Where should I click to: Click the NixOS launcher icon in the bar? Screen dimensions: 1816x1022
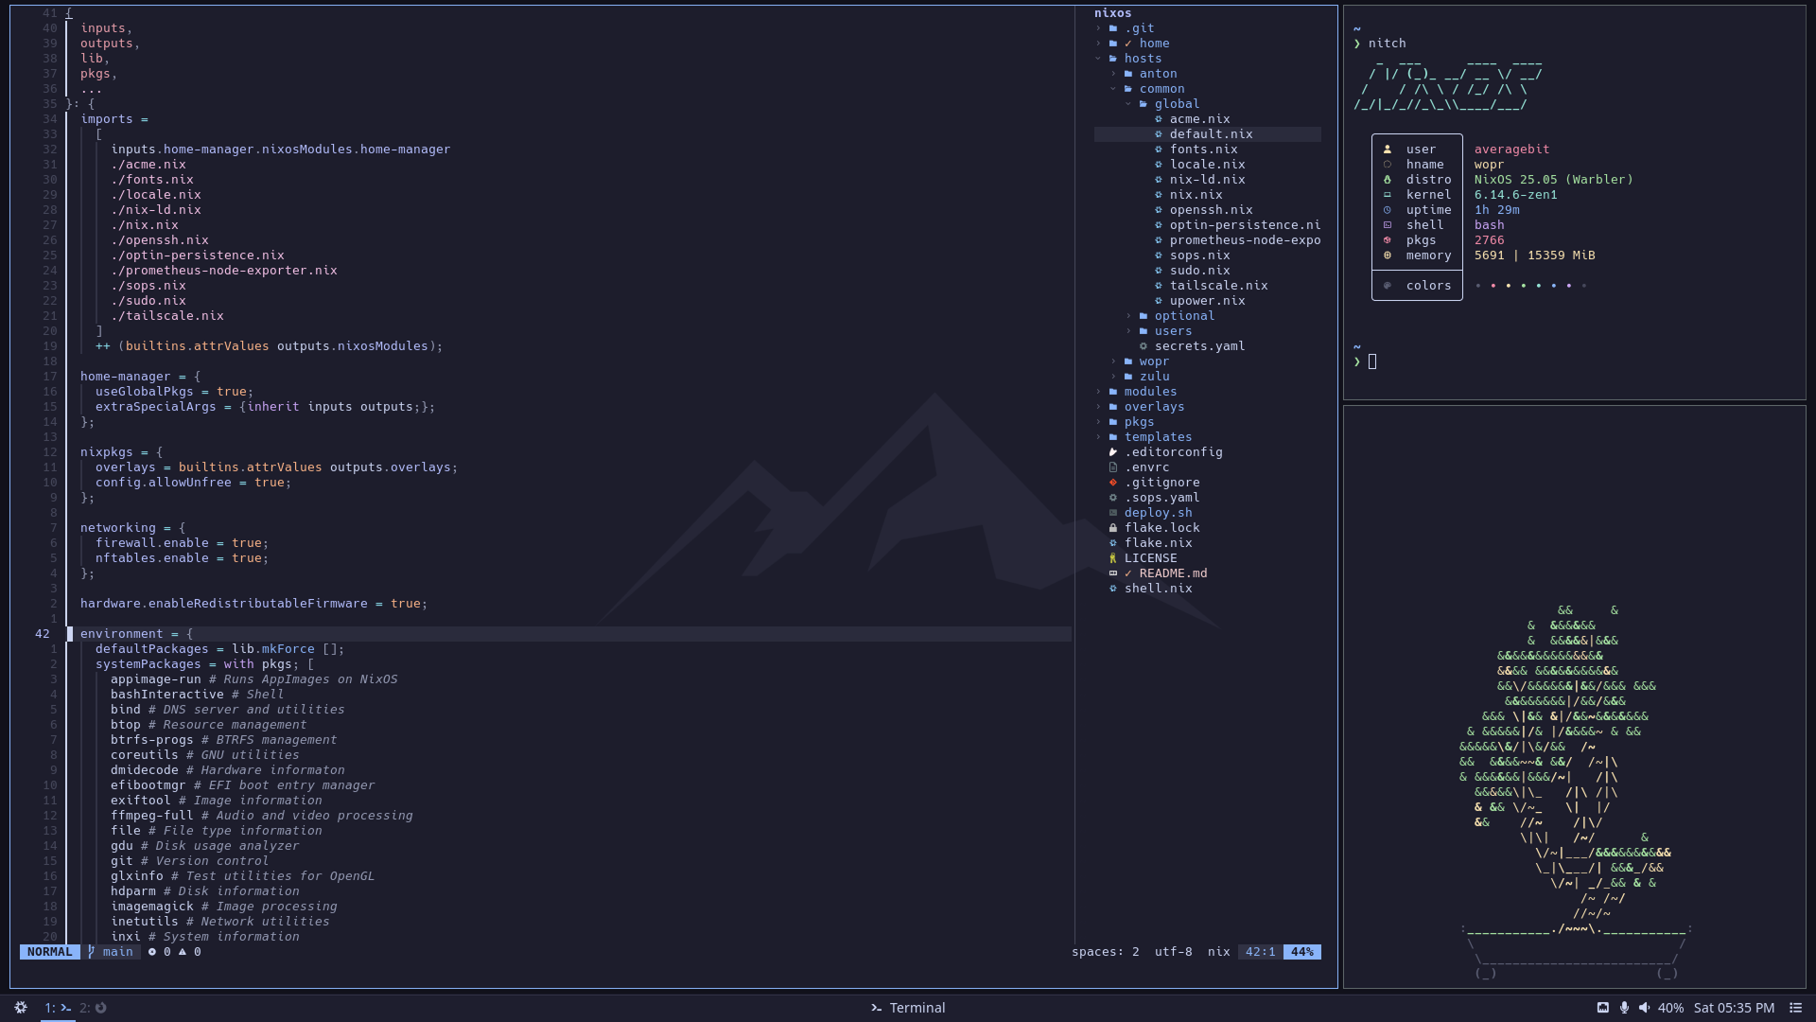coord(20,1008)
